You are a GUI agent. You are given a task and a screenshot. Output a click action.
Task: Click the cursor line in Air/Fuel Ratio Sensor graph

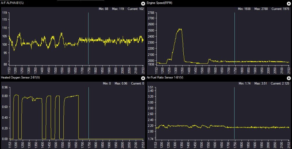pyautogui.click(x=234, y=113)
